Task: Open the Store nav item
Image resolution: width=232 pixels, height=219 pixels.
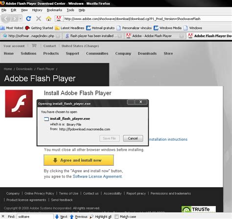Action: 168,53
